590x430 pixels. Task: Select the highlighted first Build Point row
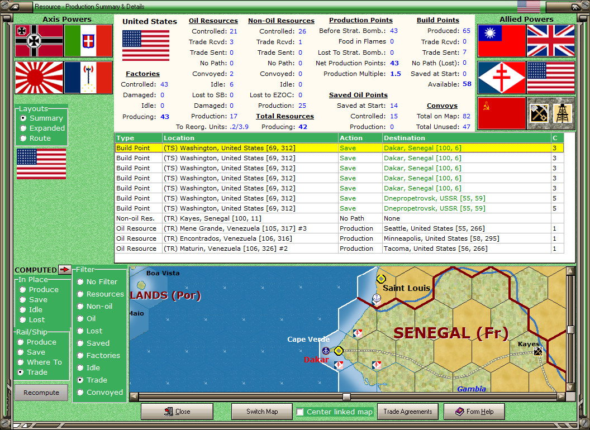coord(339,148)
